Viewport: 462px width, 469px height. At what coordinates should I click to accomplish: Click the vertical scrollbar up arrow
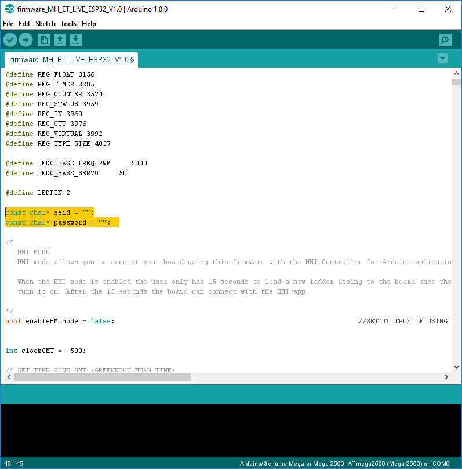click(456, 73)
